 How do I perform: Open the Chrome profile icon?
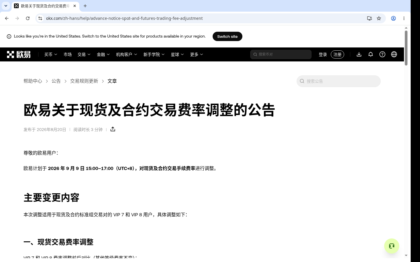(393, 18)
